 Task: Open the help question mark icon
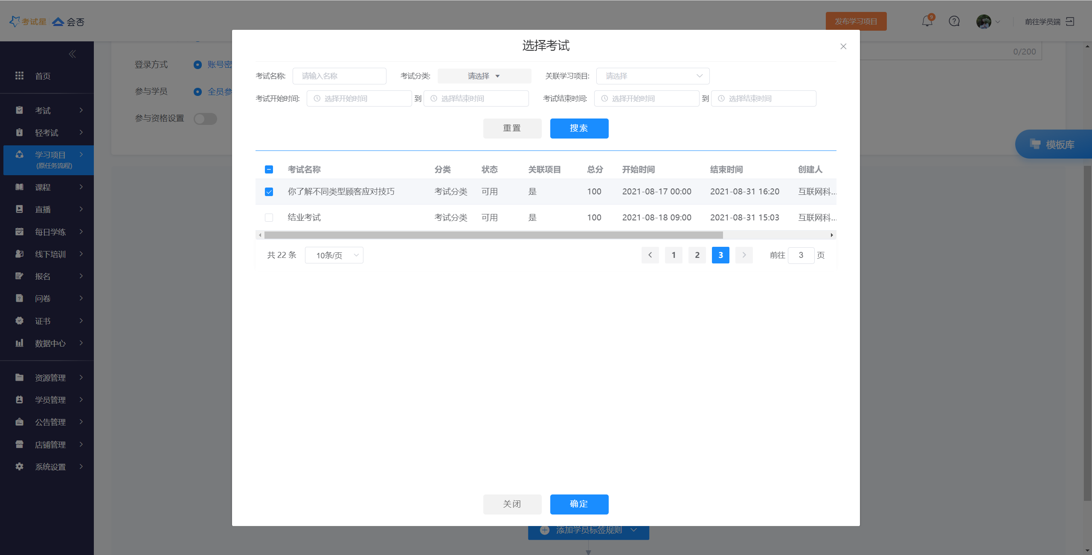tap(954, 21)
